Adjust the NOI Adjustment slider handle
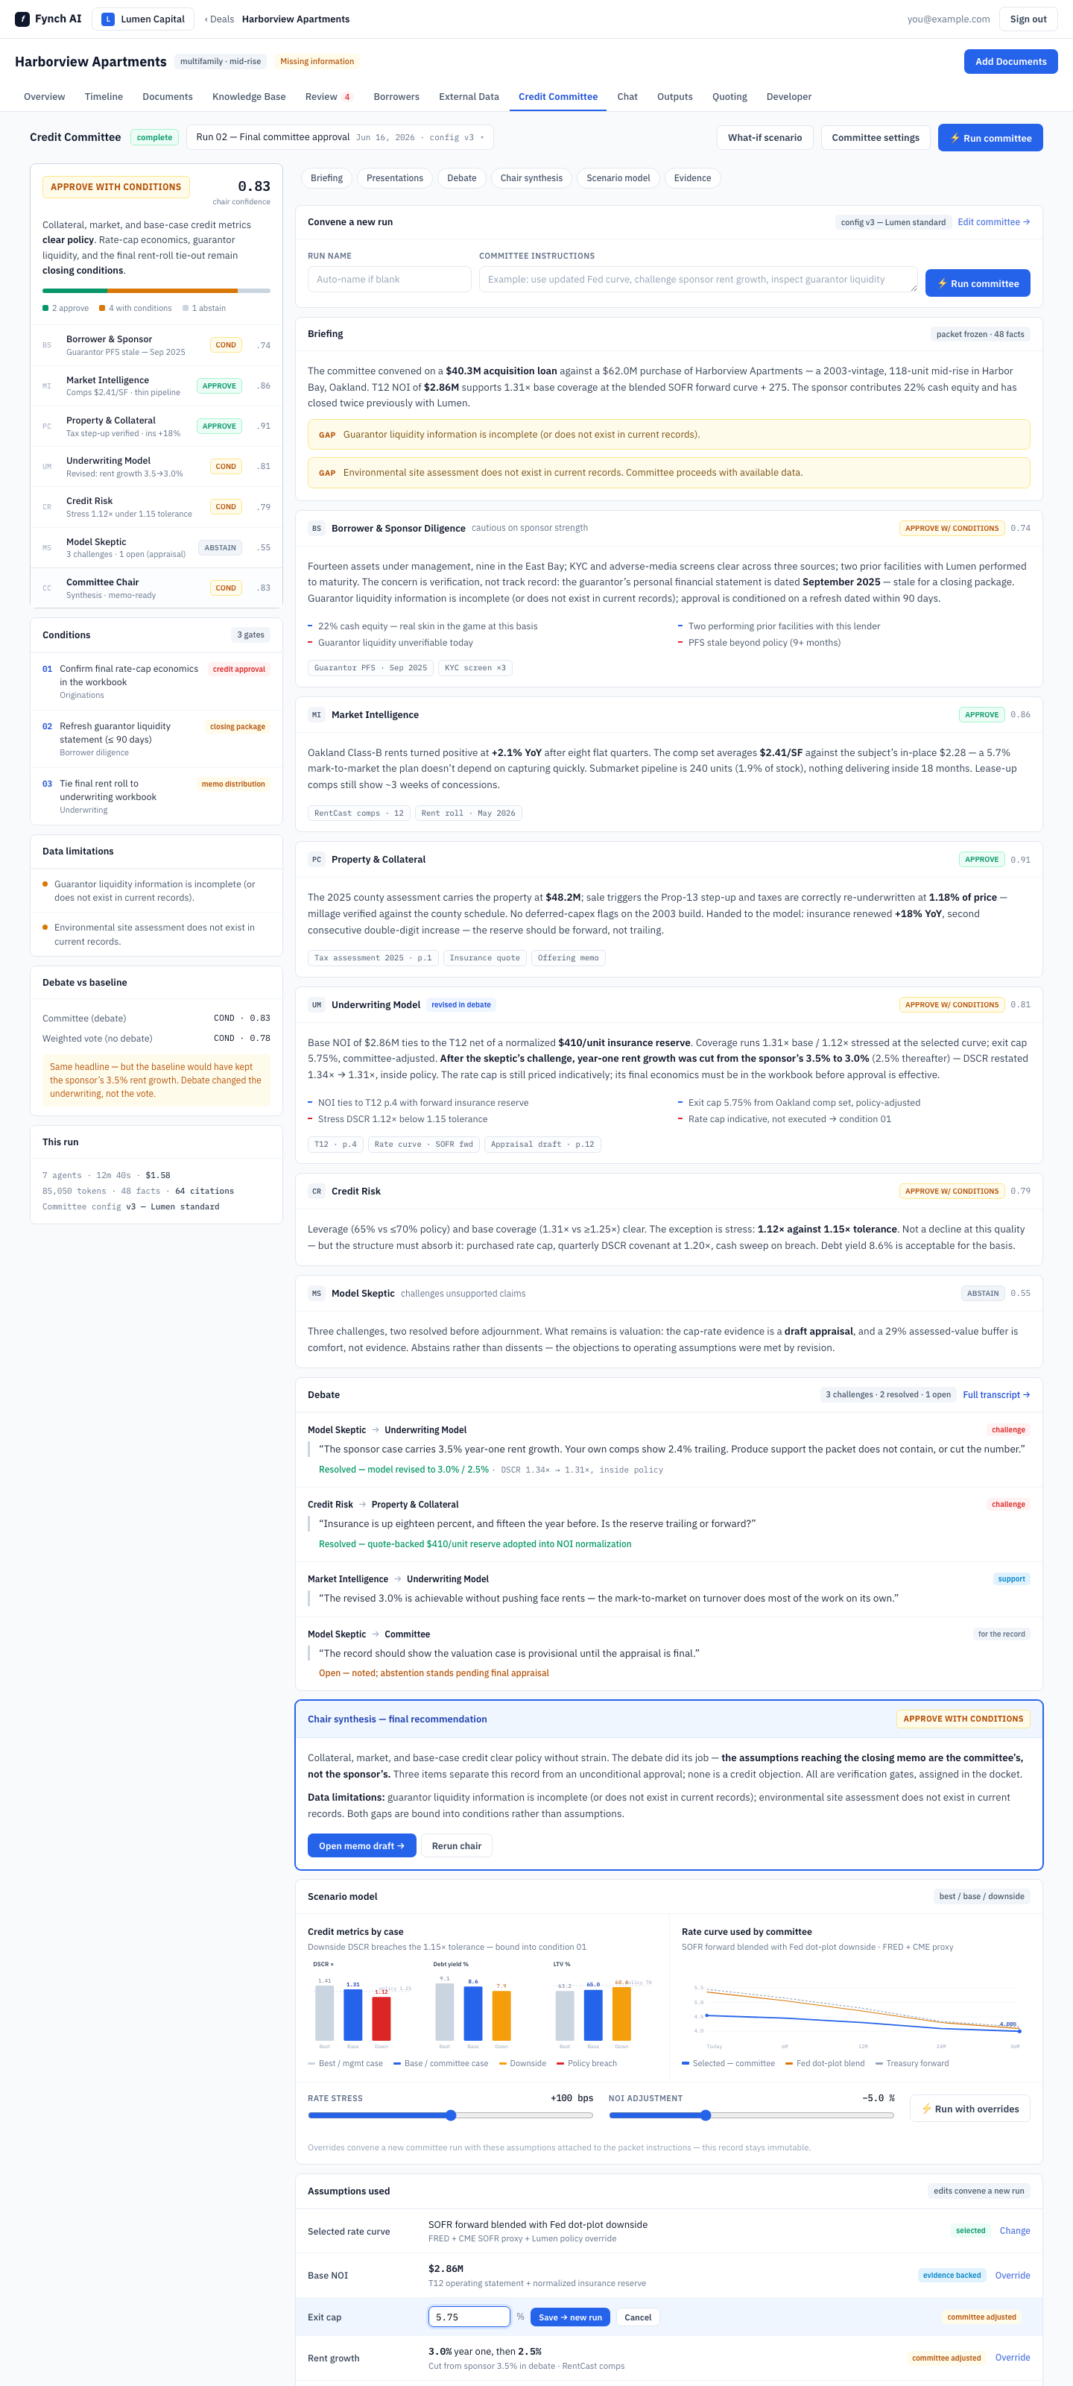This screenshot has width=1073, height=2386. click(x=706, y=2115)
